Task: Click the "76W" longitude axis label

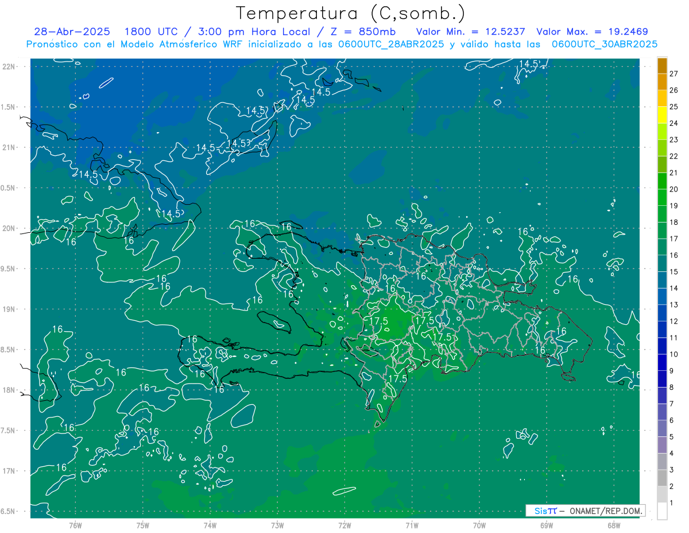Action: (75, 526)
